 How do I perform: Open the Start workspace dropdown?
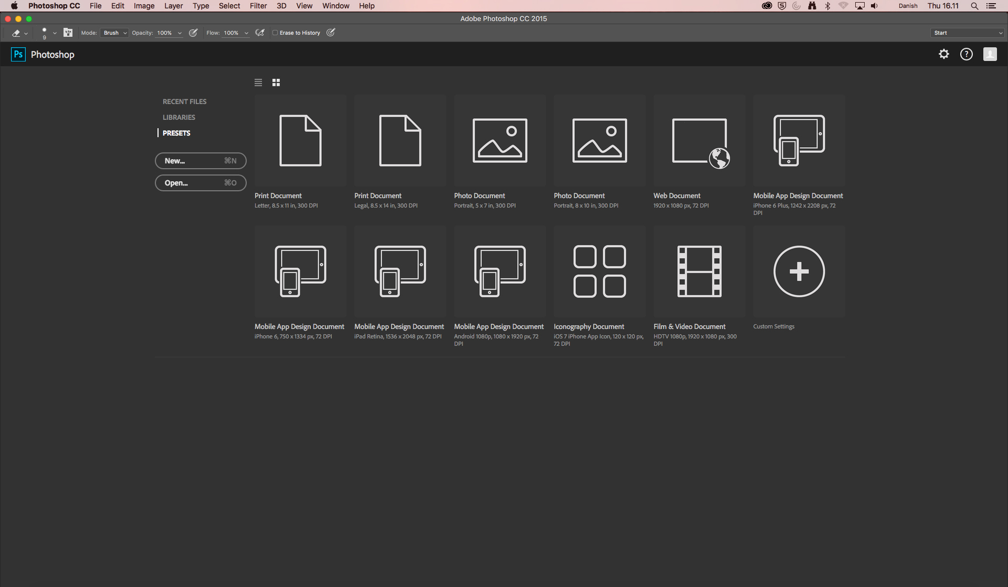point(967,33)
